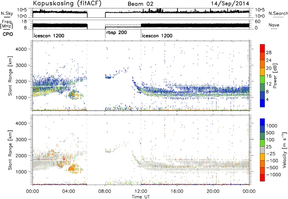Click the "18" frequency axis tick
The width and height of the screenshot is (288, 199).
pos(24,22)
